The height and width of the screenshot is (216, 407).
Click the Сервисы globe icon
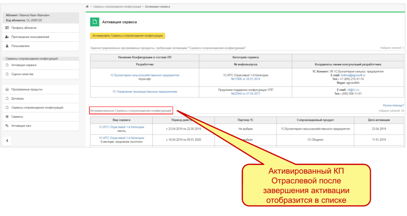pos(7,117)
